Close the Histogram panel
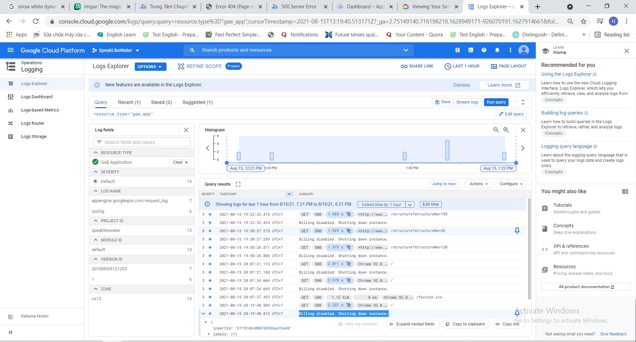The width and height of the screenshot is (636, 342). click(x=523, y=130)
